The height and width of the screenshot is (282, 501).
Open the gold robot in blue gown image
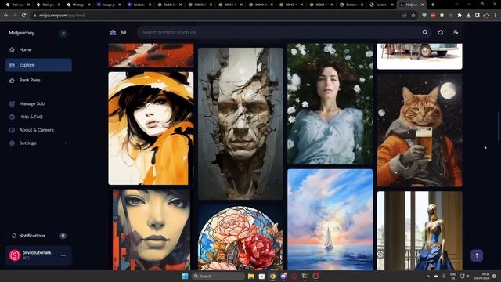tap(420, 231)
